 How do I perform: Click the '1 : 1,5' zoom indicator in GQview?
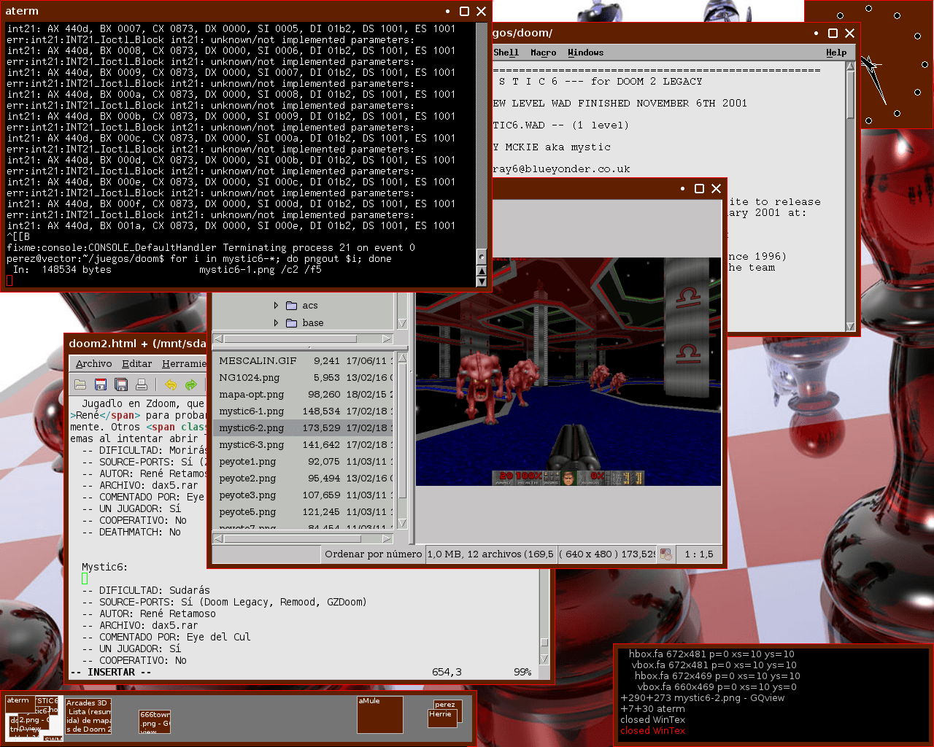pos(699,554)
